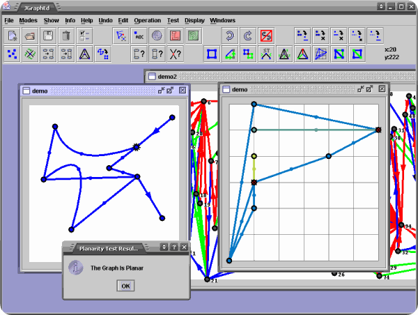Open the File menu
The height and width of the screenshot is (315, 418).
pyautogui.click(x=9, y=20)
